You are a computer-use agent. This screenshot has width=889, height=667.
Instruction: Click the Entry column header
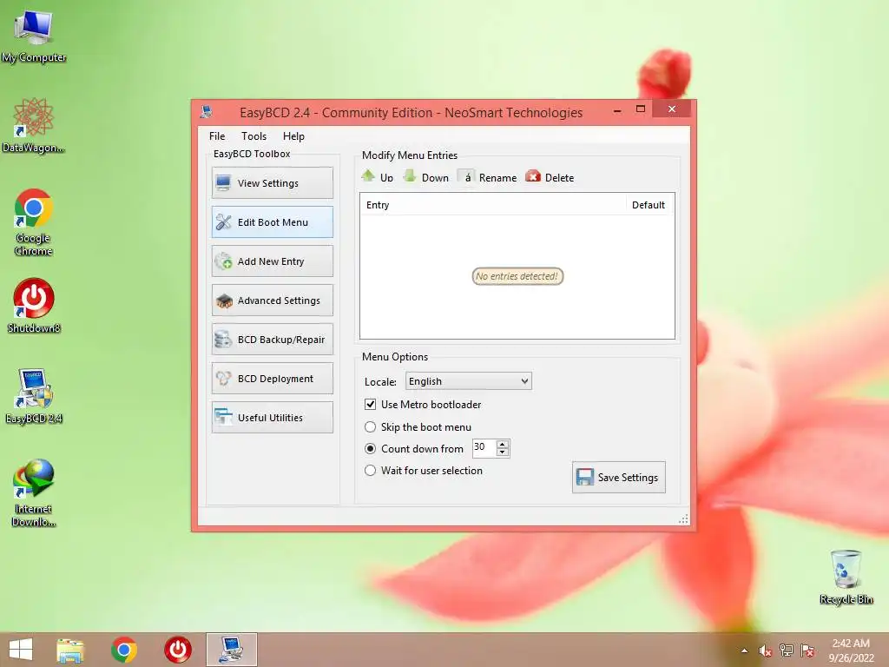pyautogui.click(x=492, y=205)
